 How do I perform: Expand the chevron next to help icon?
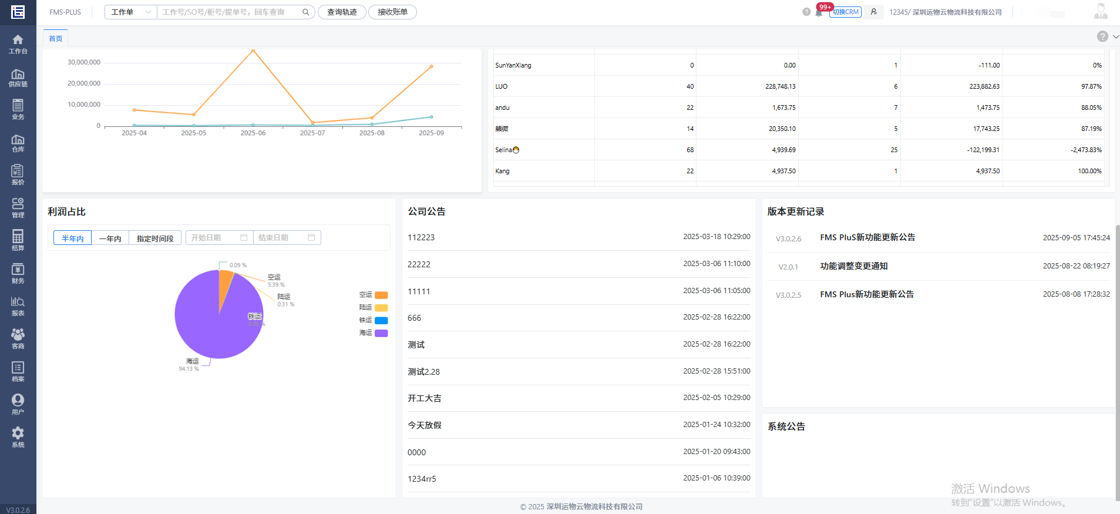[x=1115, y=36]
